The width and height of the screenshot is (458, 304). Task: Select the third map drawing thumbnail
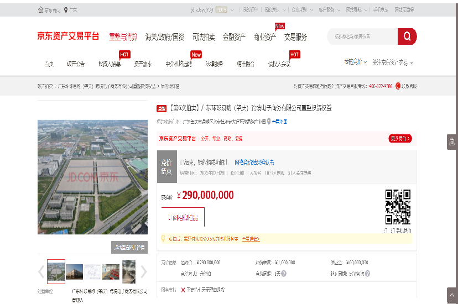coord(92,271)
